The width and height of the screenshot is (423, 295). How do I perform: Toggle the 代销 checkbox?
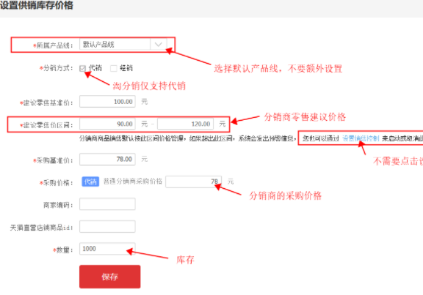pos(82,68)
